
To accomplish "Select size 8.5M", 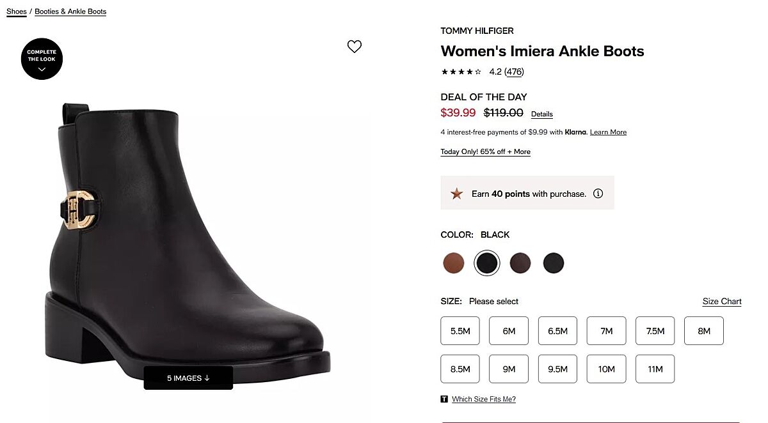I will coord(460,369).
